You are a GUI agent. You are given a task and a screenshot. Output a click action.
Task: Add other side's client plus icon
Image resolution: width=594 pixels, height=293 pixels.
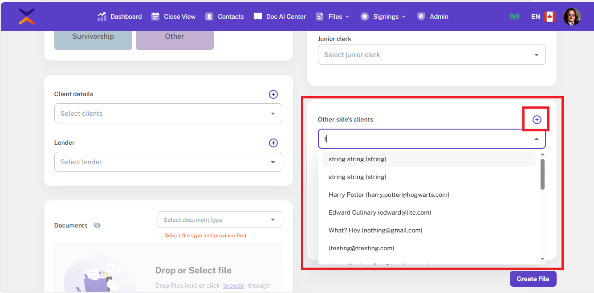click(537, 120)
